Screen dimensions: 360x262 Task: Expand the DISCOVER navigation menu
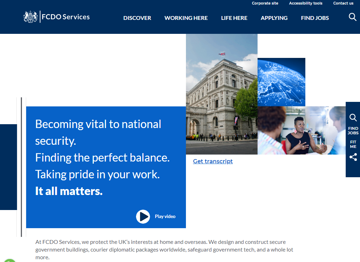pos(137,18)
